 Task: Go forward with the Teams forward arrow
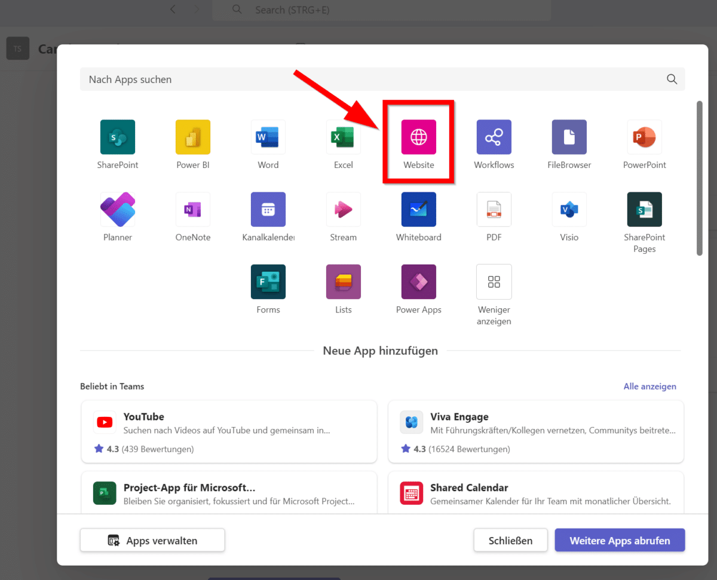(197, 9)
